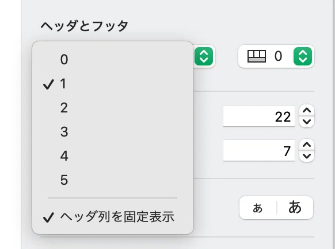Click the input field showing 22
Image resolution: width=335 pixels, height=249 pixels.
[259, 116]
